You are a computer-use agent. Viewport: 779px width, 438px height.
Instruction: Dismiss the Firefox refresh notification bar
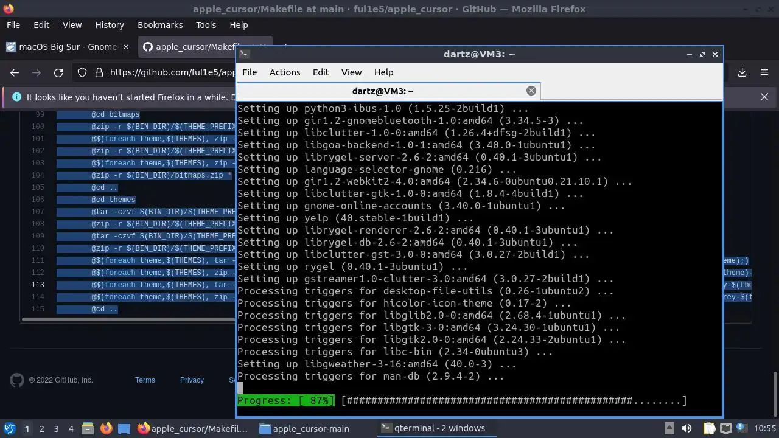pyautogui.click(x=764, y=97)
